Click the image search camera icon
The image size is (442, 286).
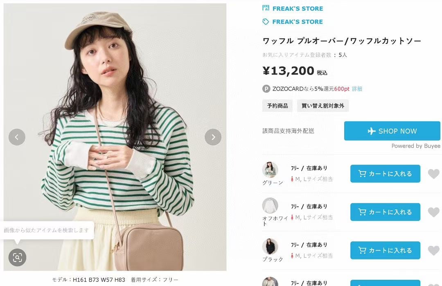point(17,257)
